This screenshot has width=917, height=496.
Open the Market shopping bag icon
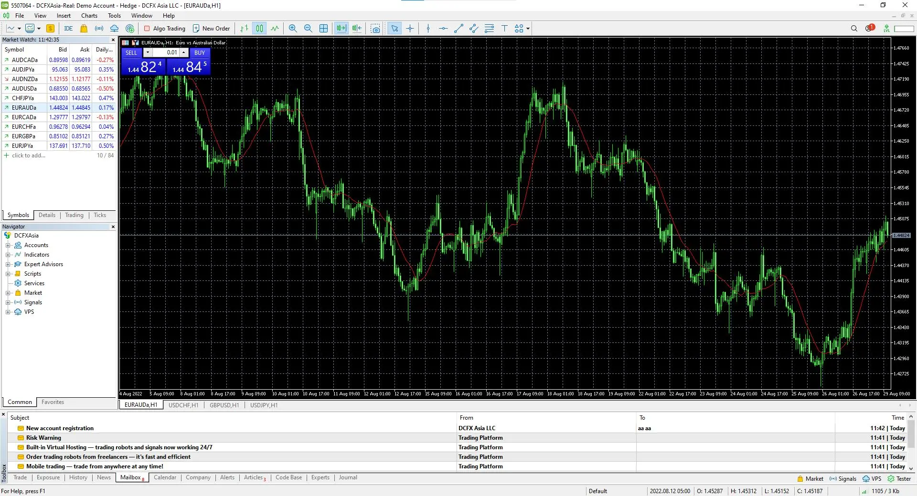(x=84, y=29)
